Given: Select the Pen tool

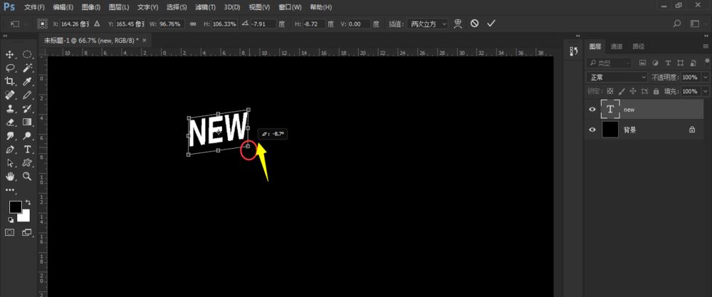Looking at the screenshot, I should click(x=9, y=150).
